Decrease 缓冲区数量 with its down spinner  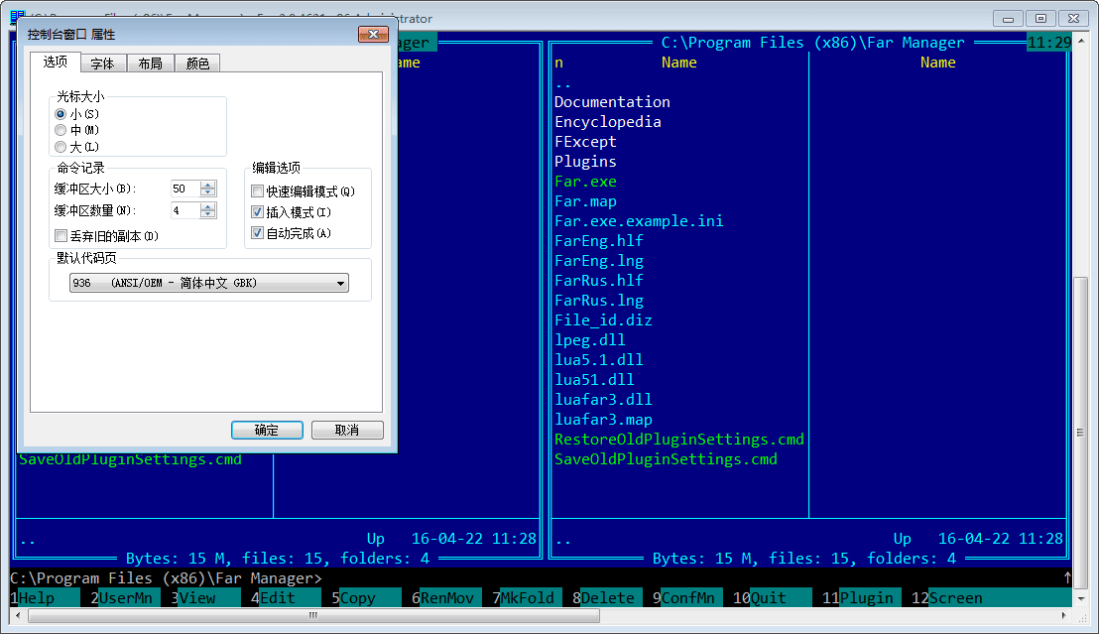tap(208, 214)
